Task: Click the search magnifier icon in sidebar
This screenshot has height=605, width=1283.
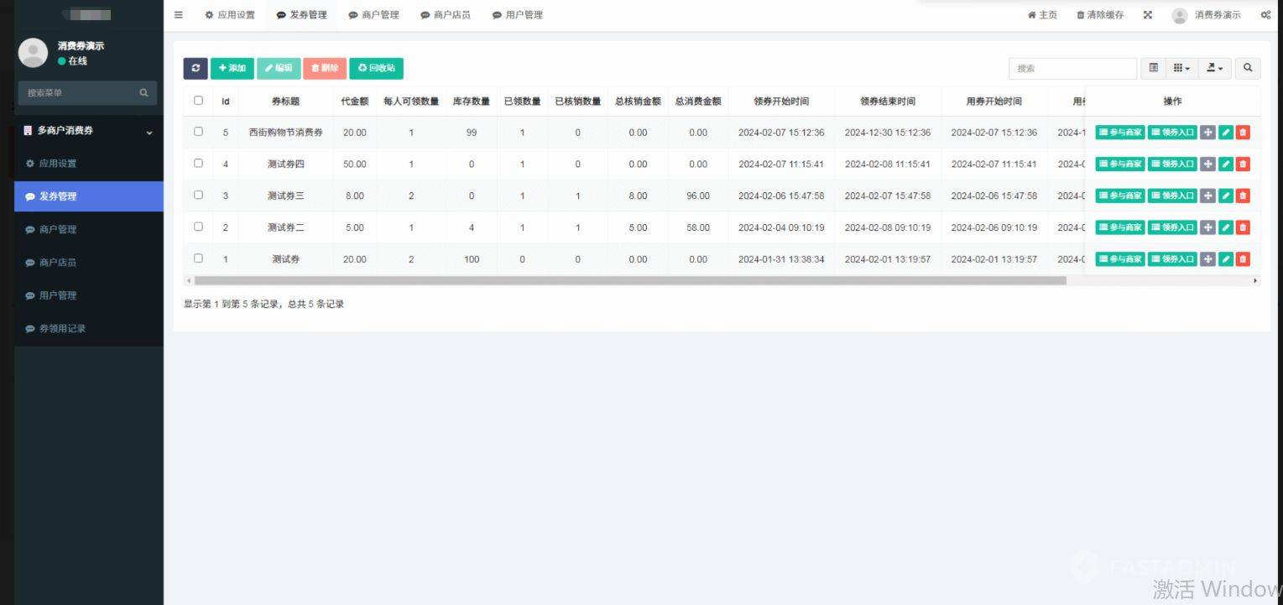Action: click(143, 92)
